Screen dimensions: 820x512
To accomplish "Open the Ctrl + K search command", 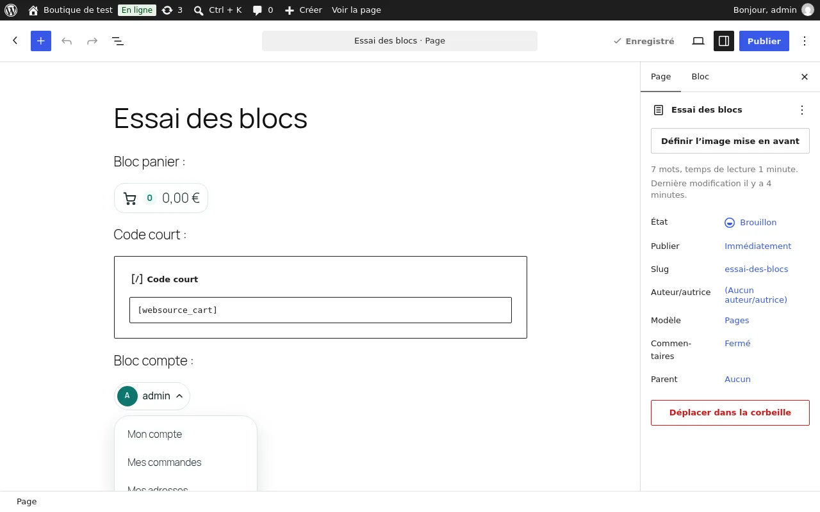I will coord(218,10).
